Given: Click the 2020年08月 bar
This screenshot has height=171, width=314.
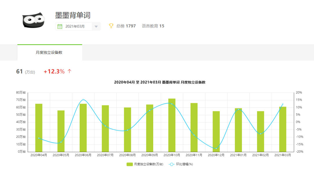Looking at the screenshot, I should coord(127,129).
